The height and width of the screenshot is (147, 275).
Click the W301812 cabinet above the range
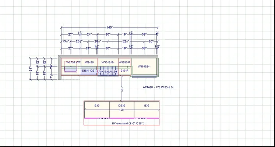point(108,62)
